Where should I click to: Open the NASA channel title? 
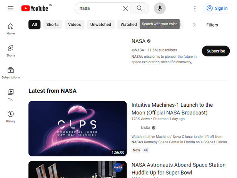tap(139, 41)
